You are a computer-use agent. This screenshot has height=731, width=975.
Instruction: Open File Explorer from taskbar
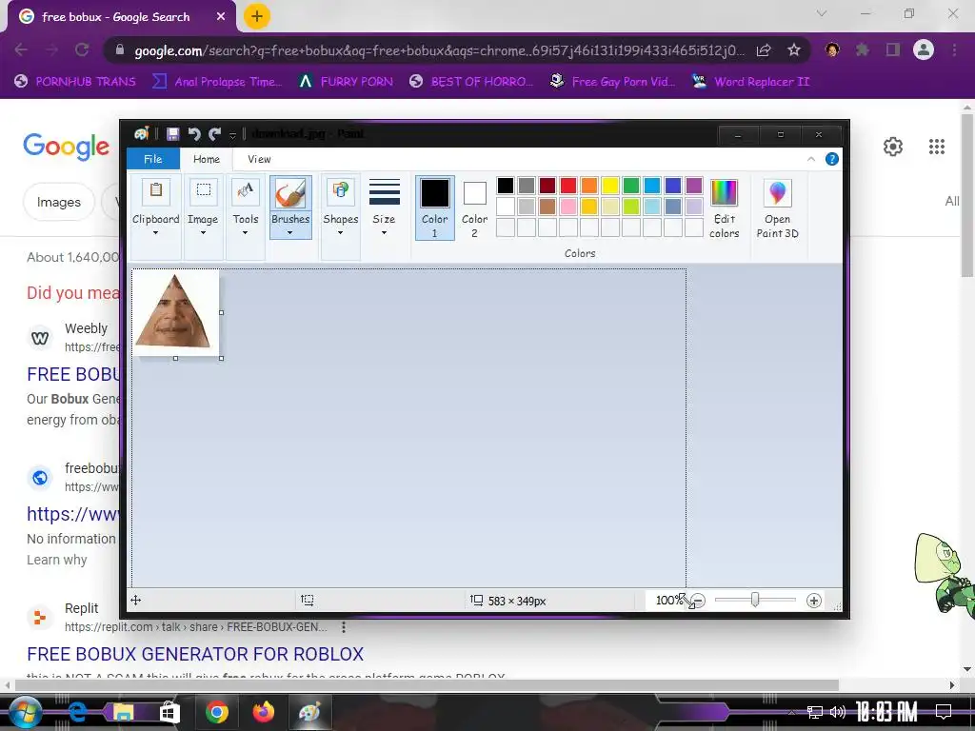coord(124,712)
